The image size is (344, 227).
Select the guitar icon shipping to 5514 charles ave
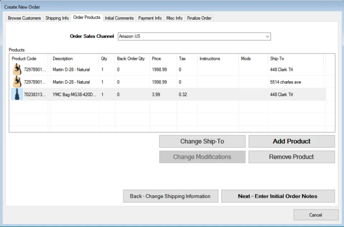(x=17, y=82)
